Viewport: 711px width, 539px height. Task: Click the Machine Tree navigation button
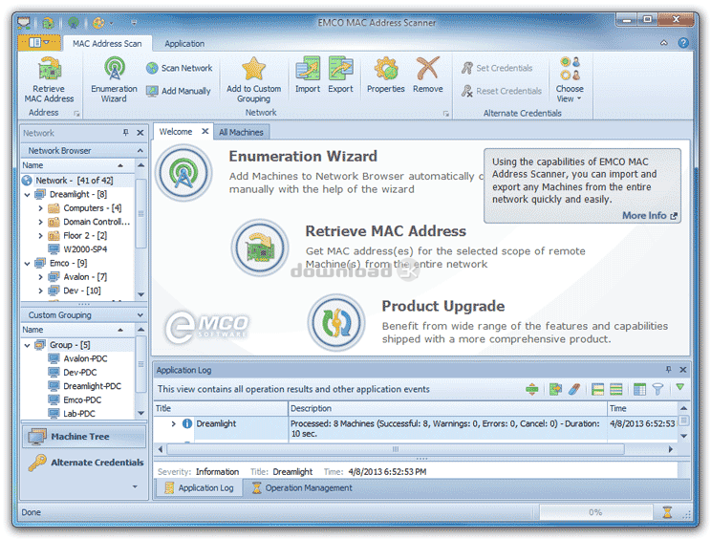(84, 437)
